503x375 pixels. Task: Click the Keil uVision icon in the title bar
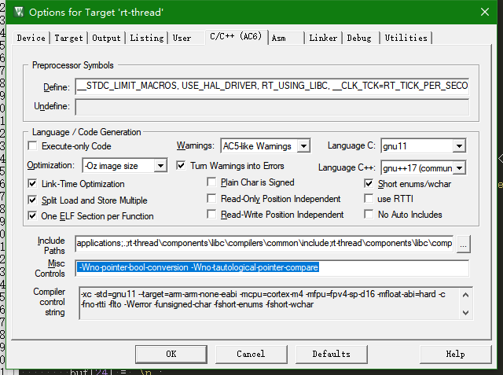coord(19,13)
